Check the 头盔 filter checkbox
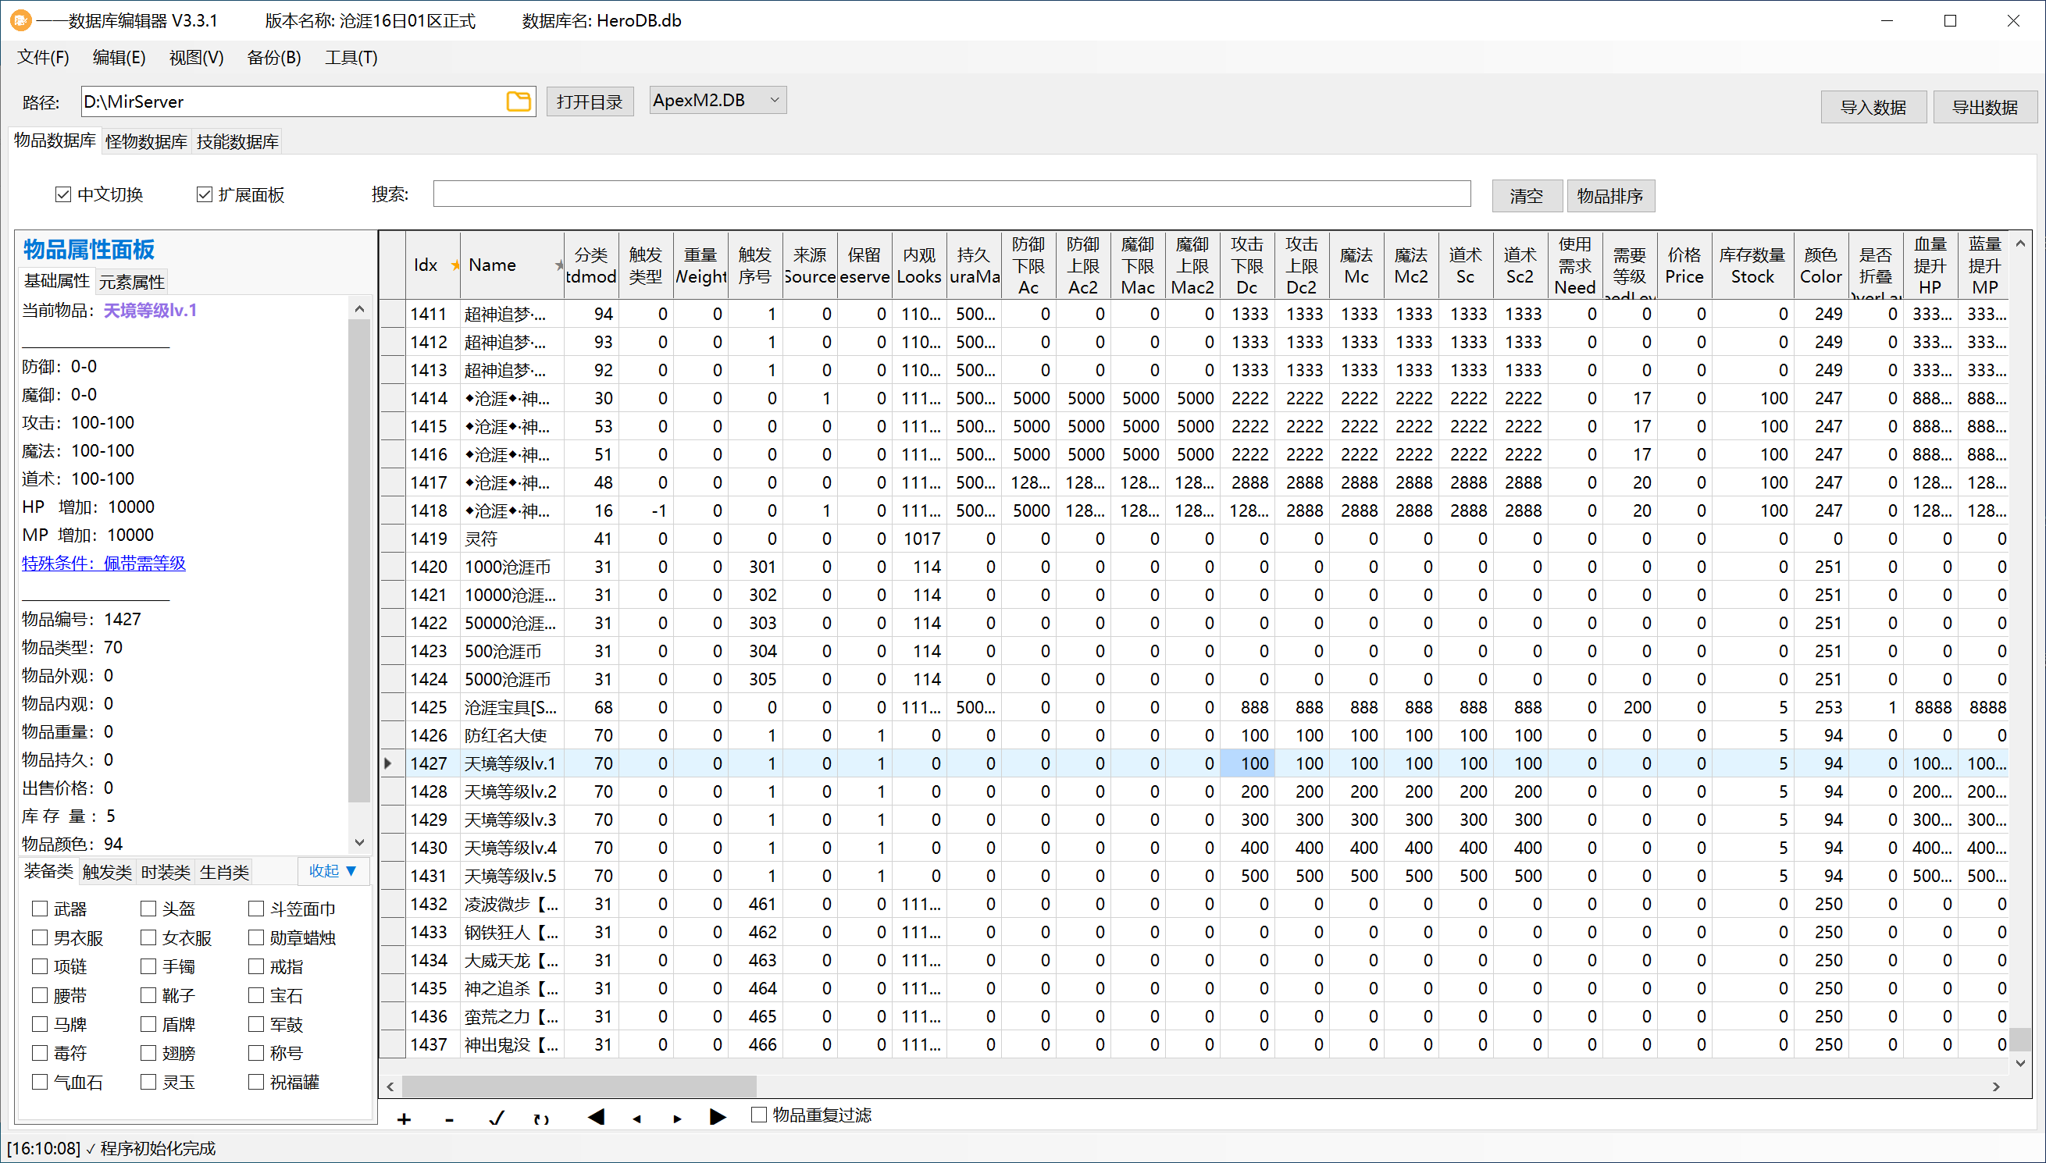This screenshot has width=2046, height=1163. (148, 909)
